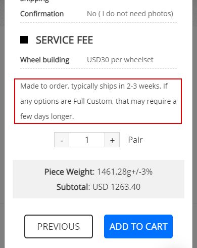Go back with the PREVIOUS button
Screen dimensions: 197x248
59,226
